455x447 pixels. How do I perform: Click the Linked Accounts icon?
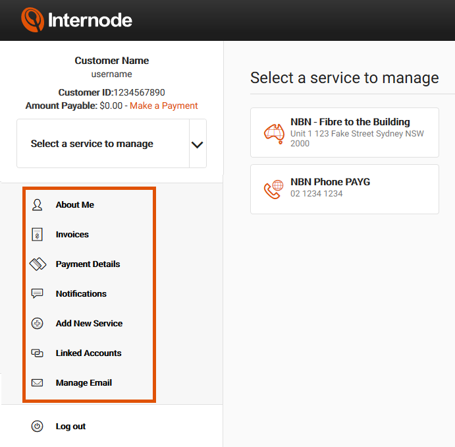click(x=37, y=353)
